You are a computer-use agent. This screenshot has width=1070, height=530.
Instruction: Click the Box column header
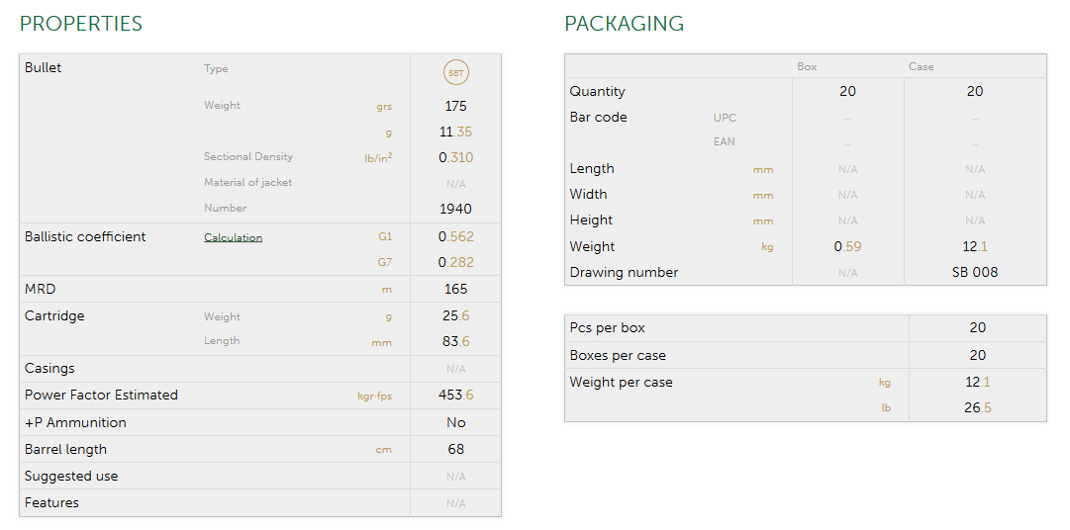pos(807,67)
